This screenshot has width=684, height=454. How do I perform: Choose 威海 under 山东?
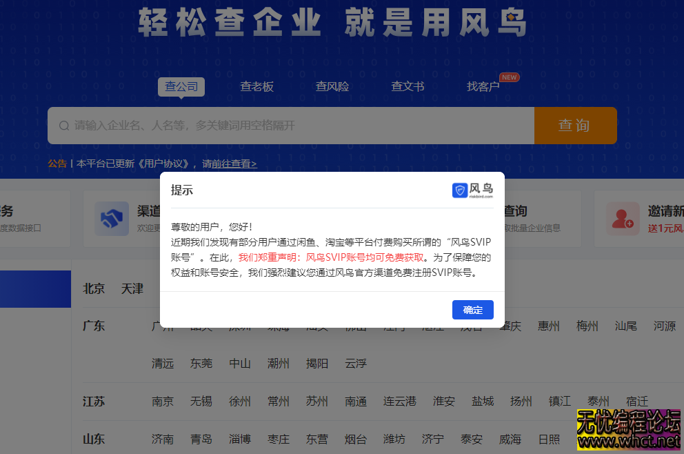tap(510, 439)
